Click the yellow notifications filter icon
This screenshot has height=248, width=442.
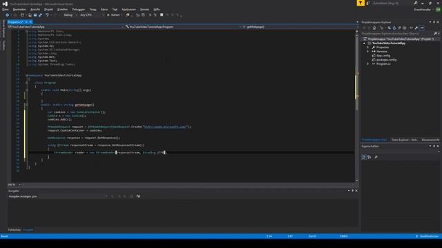pos(361,3)
